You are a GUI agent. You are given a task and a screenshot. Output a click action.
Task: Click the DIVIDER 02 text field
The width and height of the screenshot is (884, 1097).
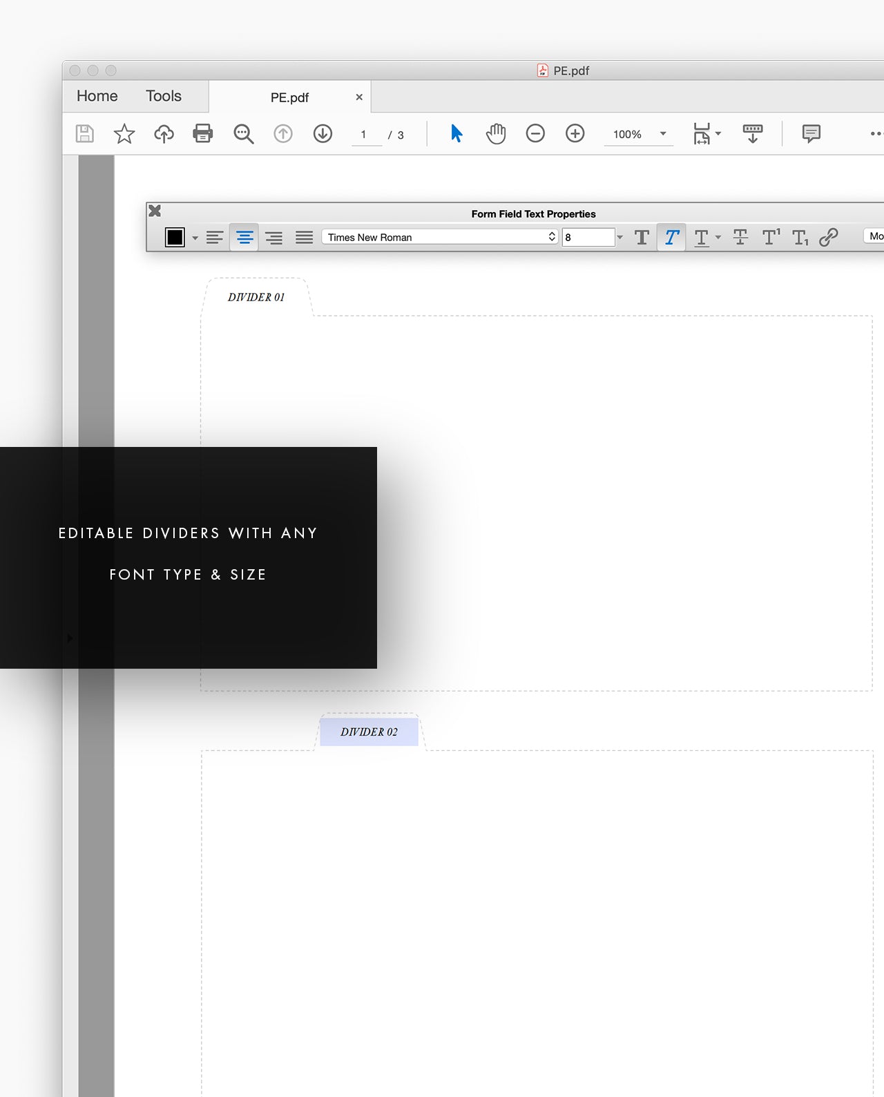pos(369,732)
